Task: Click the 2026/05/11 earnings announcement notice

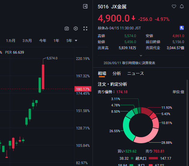Action: point(129,63)
